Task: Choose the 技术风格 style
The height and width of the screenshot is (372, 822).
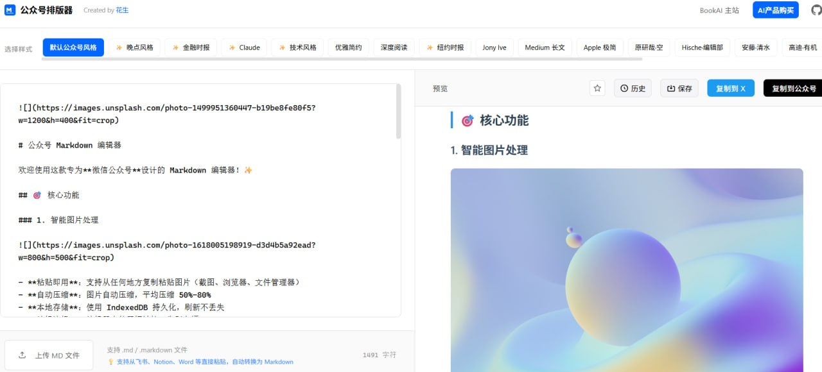Action: pos(297,47)
